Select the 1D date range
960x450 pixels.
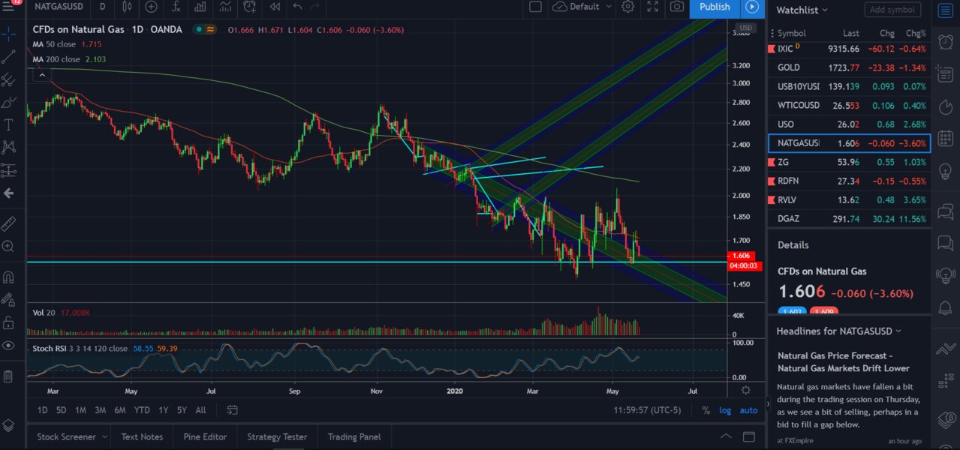pos(43,410)
